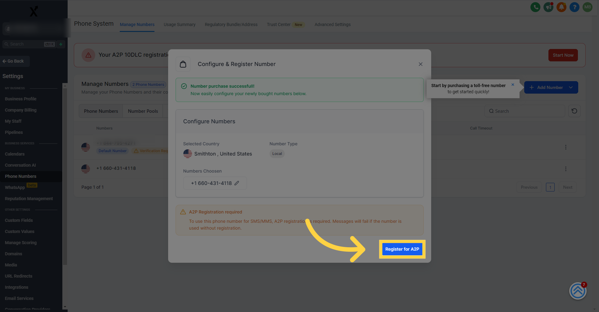
Task: Open the MB user avatar menu
Action: click(x=588, y=7)
